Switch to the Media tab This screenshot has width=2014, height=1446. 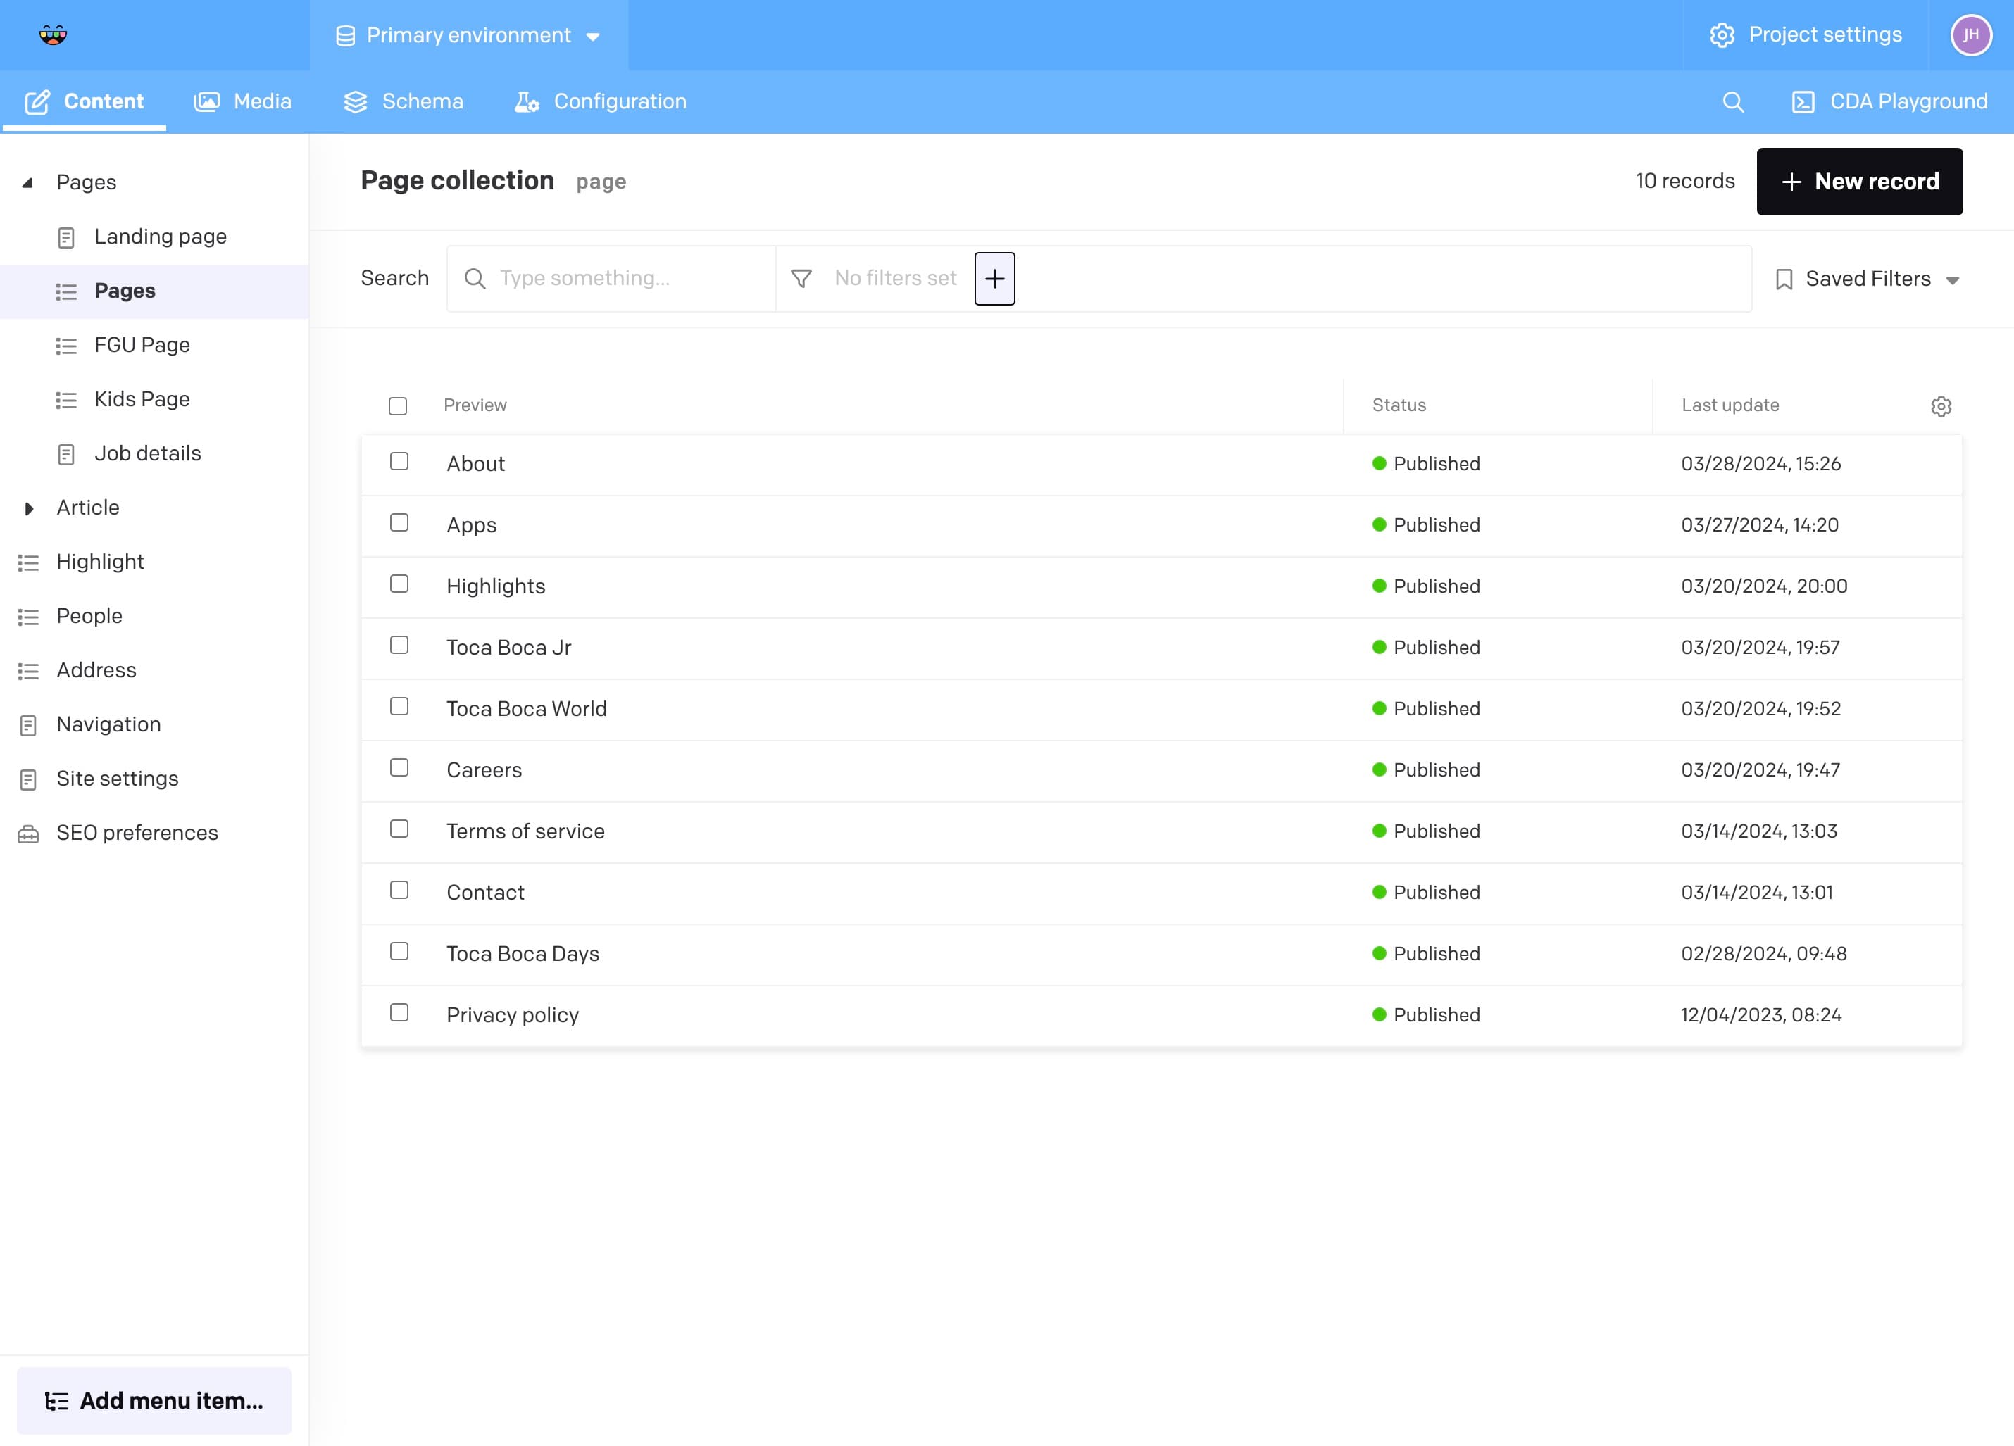tap(242, 102)
